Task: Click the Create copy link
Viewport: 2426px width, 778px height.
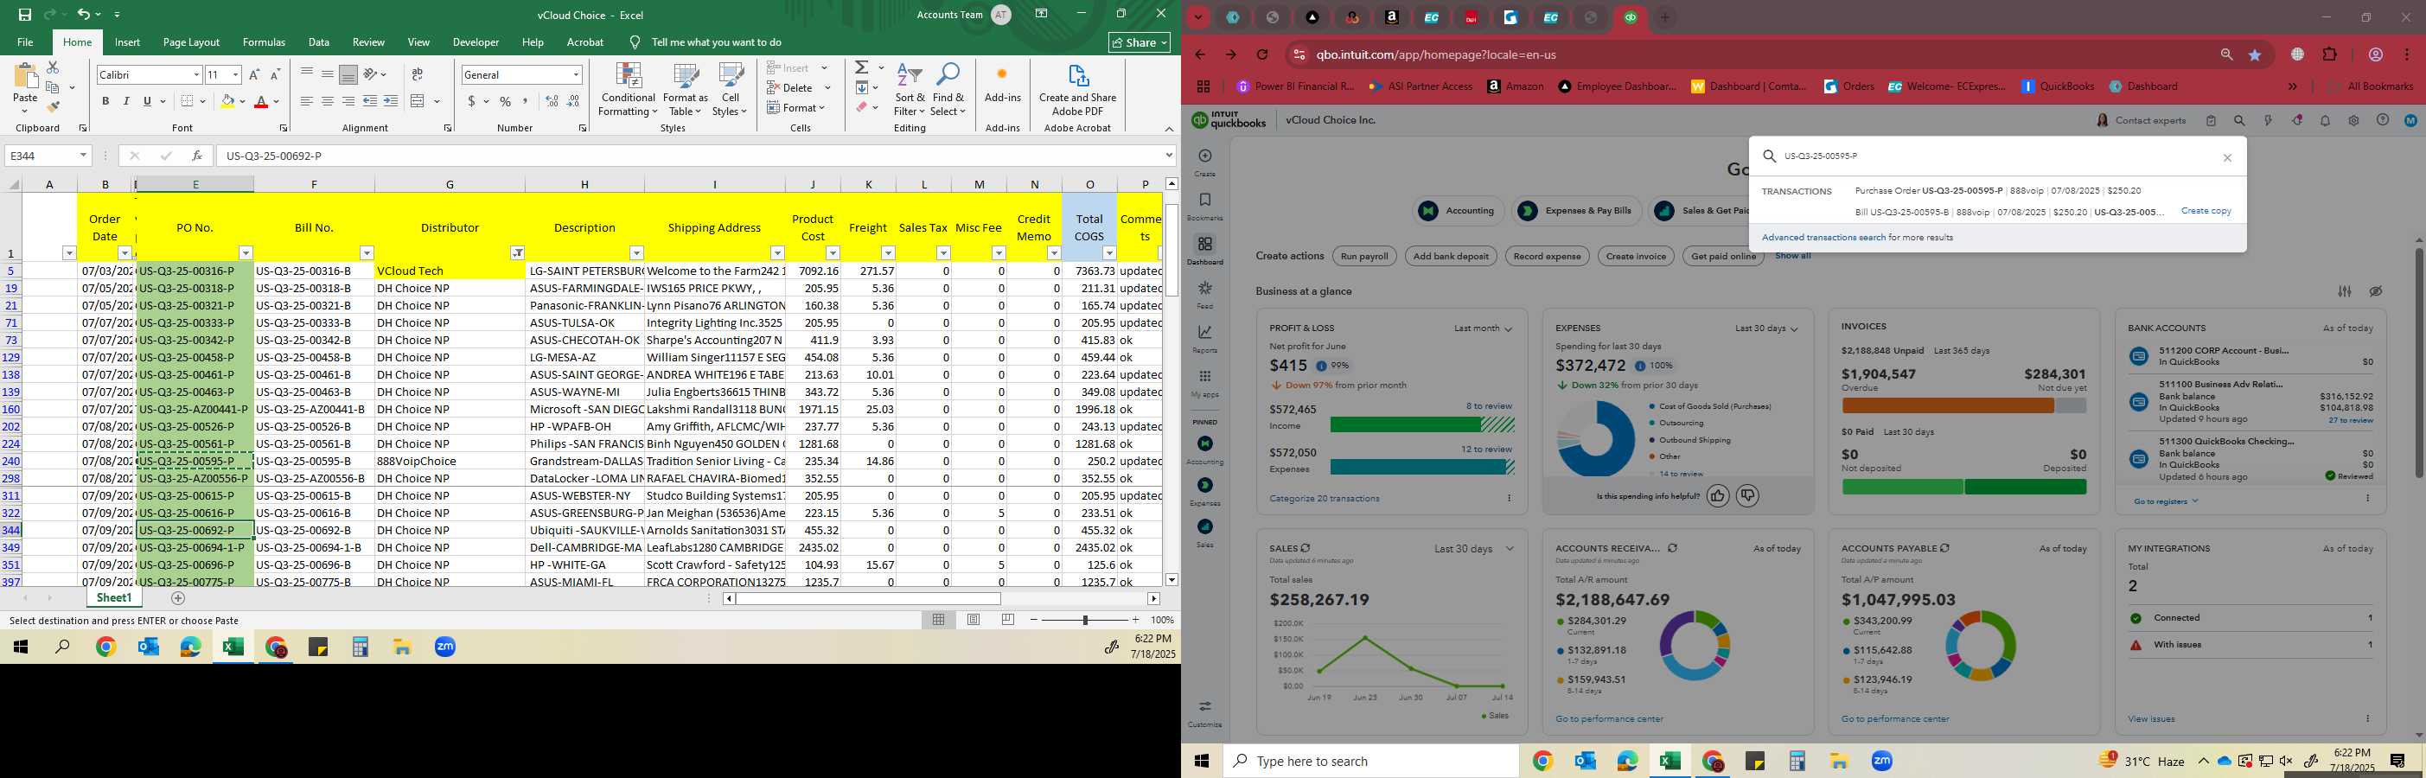Action: 2206,211
